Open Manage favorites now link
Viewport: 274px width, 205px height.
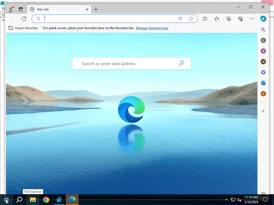click(152, 28)
